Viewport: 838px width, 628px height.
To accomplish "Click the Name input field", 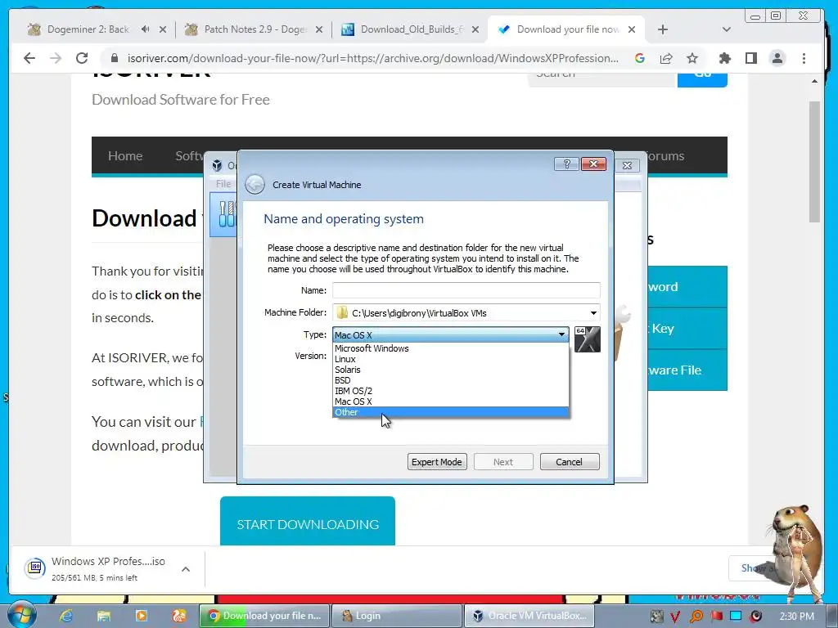I will click(x=466, y=290).
